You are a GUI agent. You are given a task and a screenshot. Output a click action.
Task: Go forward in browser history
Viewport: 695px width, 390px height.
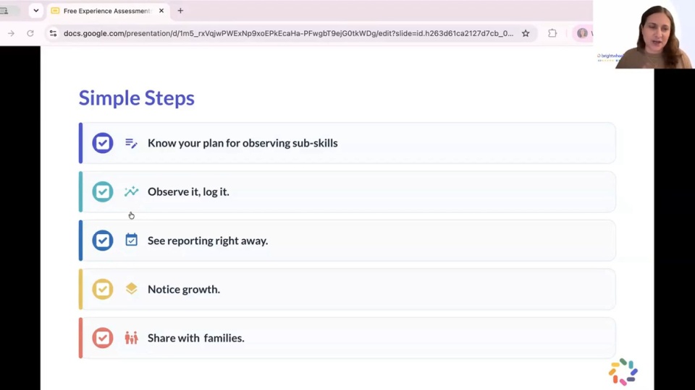click(x=11, y=33)
